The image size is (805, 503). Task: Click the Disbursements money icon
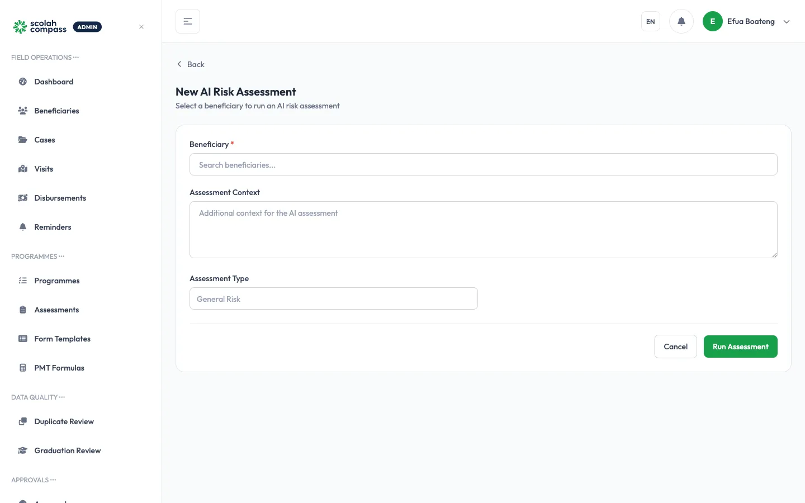coord(23,198)
